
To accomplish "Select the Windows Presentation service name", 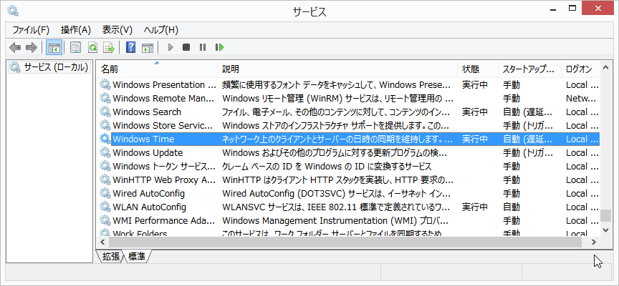I will coord(164,84).
